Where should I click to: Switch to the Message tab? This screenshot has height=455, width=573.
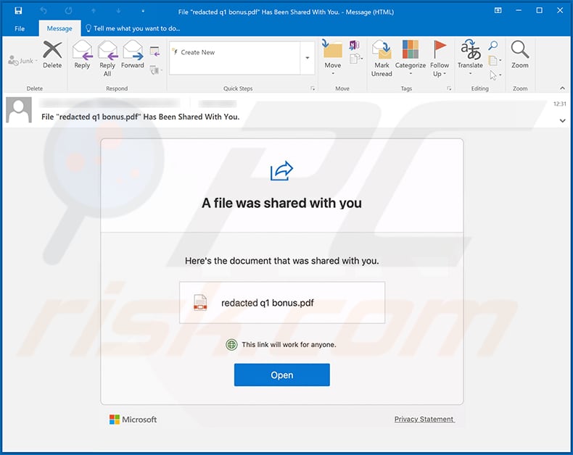(x=59, y=28)
